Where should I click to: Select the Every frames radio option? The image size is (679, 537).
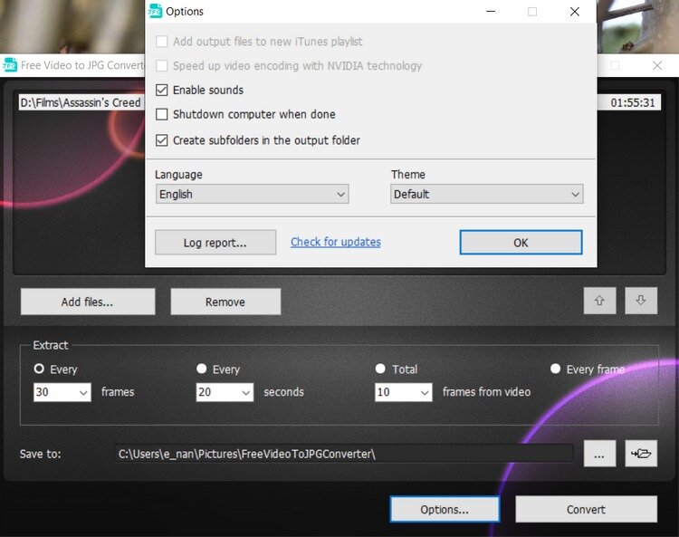click(x=39, y=369)
